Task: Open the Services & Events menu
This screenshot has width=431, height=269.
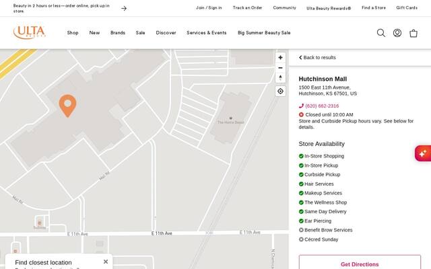Action: coord(207,33)
